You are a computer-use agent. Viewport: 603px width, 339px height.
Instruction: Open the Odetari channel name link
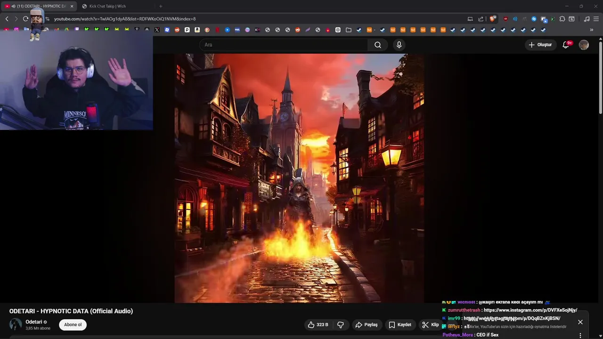coord(34,322)
